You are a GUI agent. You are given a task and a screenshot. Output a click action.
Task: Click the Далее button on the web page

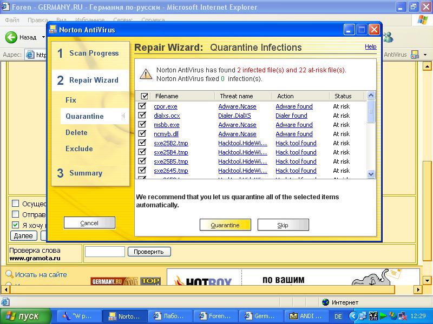pyautogui.click(x=23, y=235)
